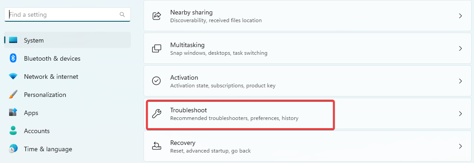Expand Multitasking using the right chevron

[460, 48]
